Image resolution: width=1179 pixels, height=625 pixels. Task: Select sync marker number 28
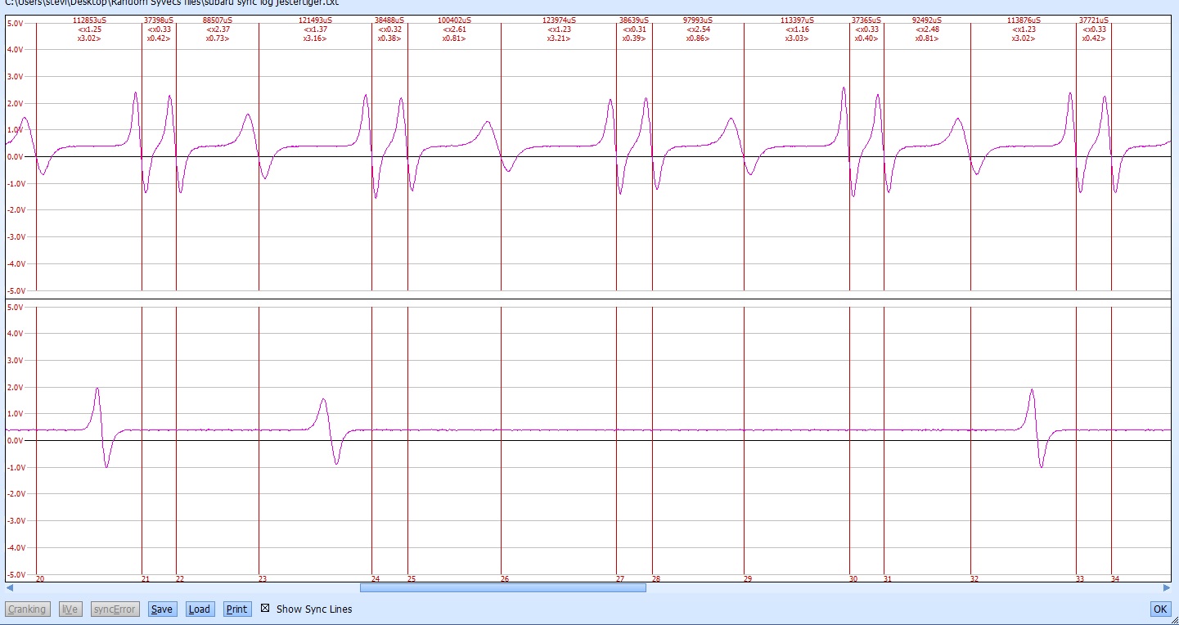pos(656,578)
